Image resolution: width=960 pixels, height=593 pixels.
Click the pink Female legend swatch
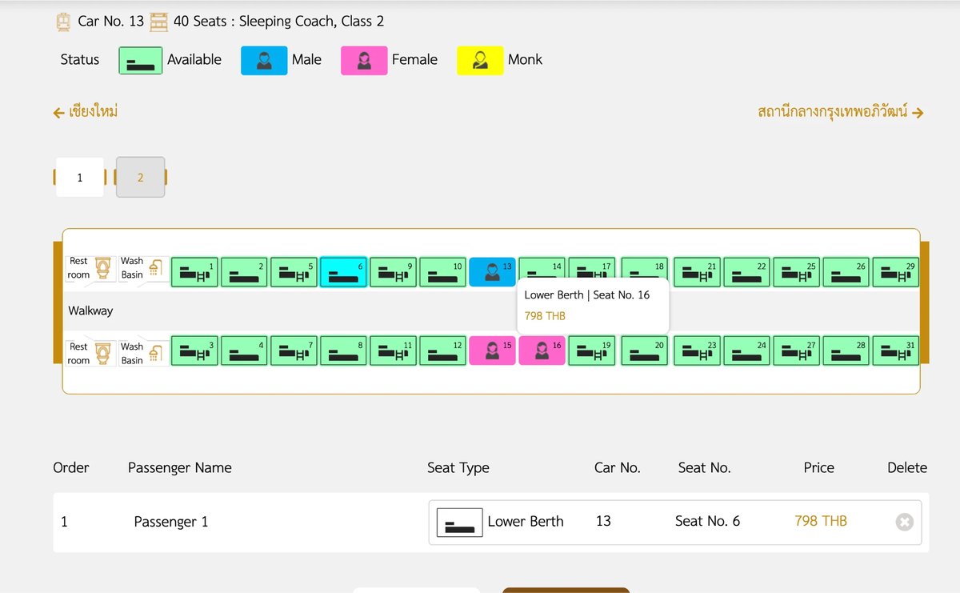coord(364,60)
